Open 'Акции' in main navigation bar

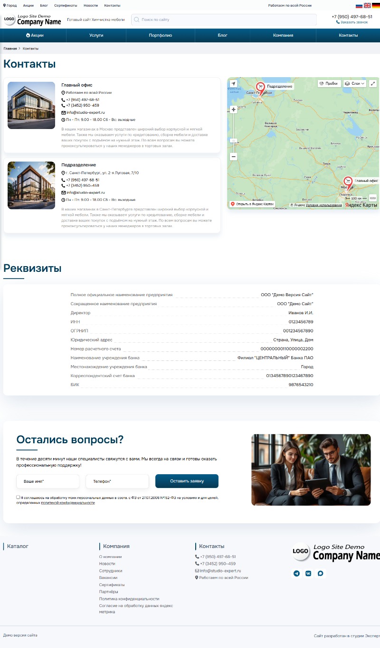35,35
